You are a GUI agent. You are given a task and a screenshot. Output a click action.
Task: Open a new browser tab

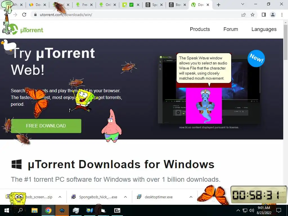[x=218, y=5]
